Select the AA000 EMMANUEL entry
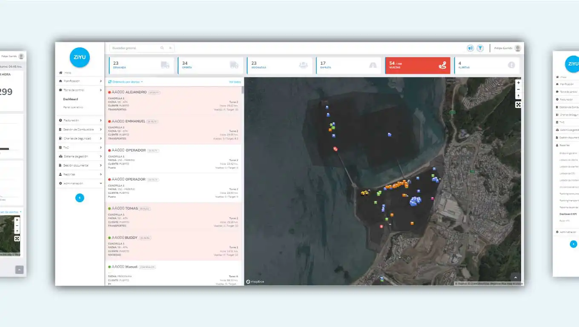 pyautogui.click(x=173, y=129)
